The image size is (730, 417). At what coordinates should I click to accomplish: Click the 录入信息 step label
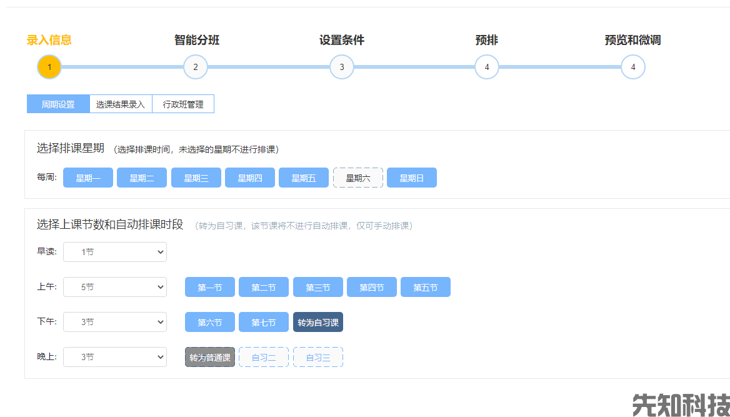point(49,40)
